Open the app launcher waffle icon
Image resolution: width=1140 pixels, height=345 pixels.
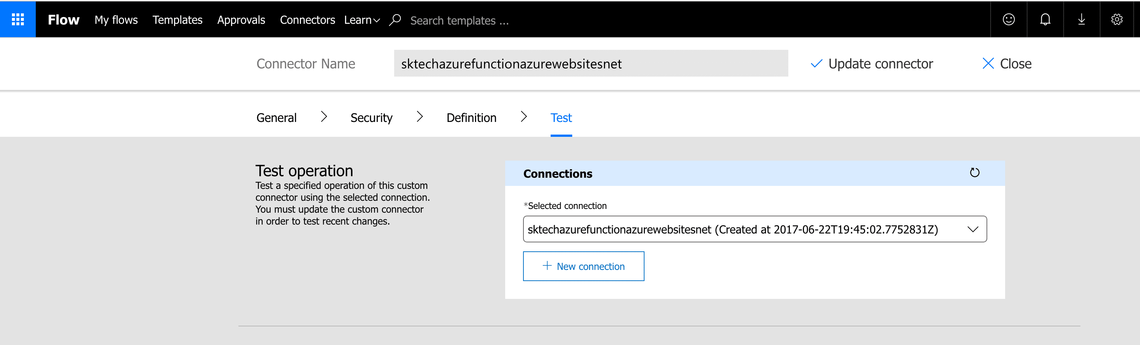[x=18, y=19]
